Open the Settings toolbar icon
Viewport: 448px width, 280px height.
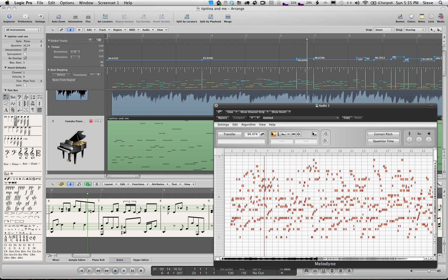(x=40, y=18)
